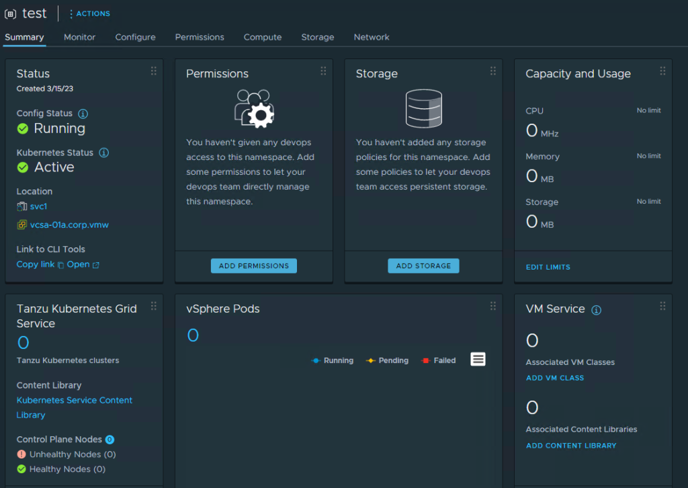
Task: Click the 'Associated VM Classes' label
Action: point(570,362)
